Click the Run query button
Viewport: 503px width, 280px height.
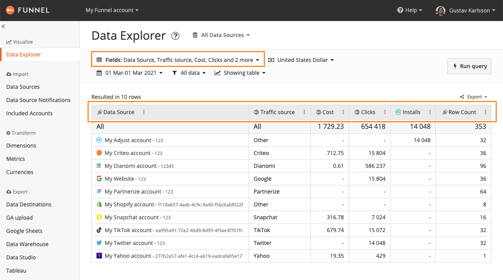coord(470,66)
